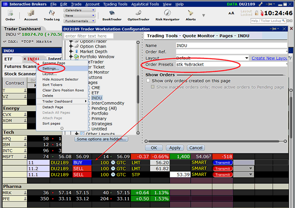The image size is (295, 208).
Task: Open the Calendars dropdown
Action: [79, 10]
